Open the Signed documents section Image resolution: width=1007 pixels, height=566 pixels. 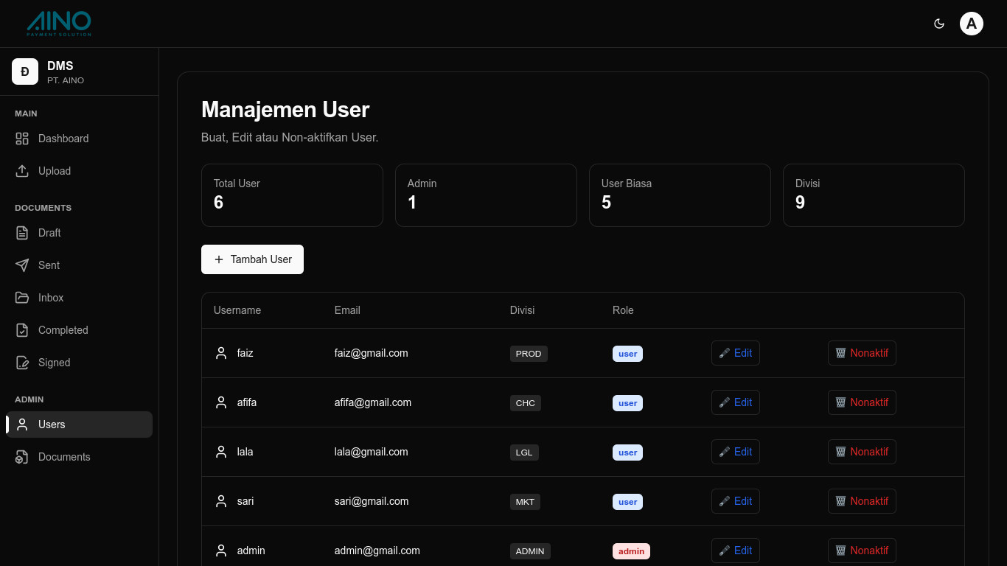pos(22,363)
